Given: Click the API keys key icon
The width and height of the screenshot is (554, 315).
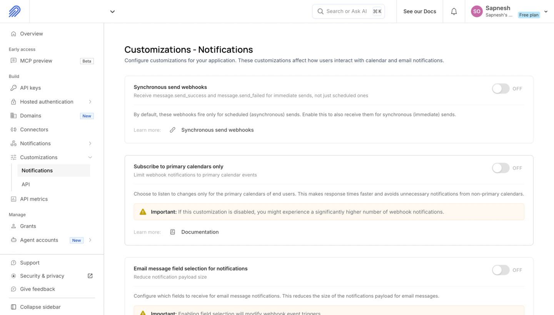Looking at the screenshot, I should click(13, 88).
